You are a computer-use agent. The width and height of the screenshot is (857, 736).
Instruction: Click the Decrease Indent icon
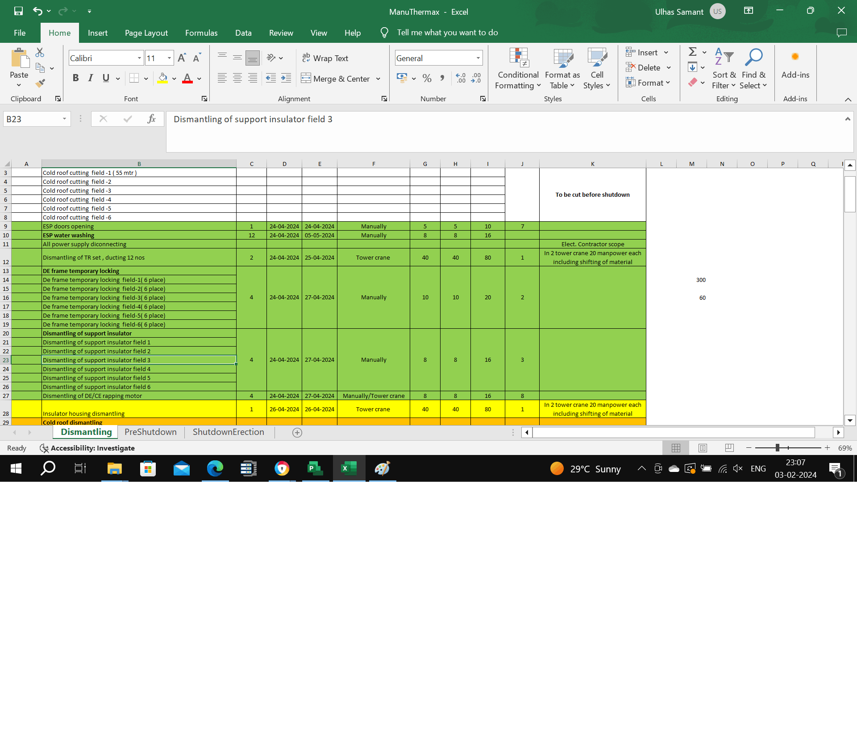coord(271,79)
